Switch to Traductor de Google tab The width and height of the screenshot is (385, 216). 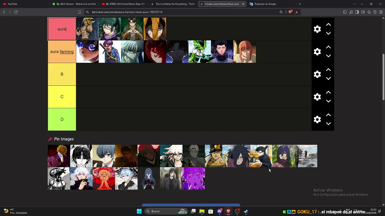point(271,4)
